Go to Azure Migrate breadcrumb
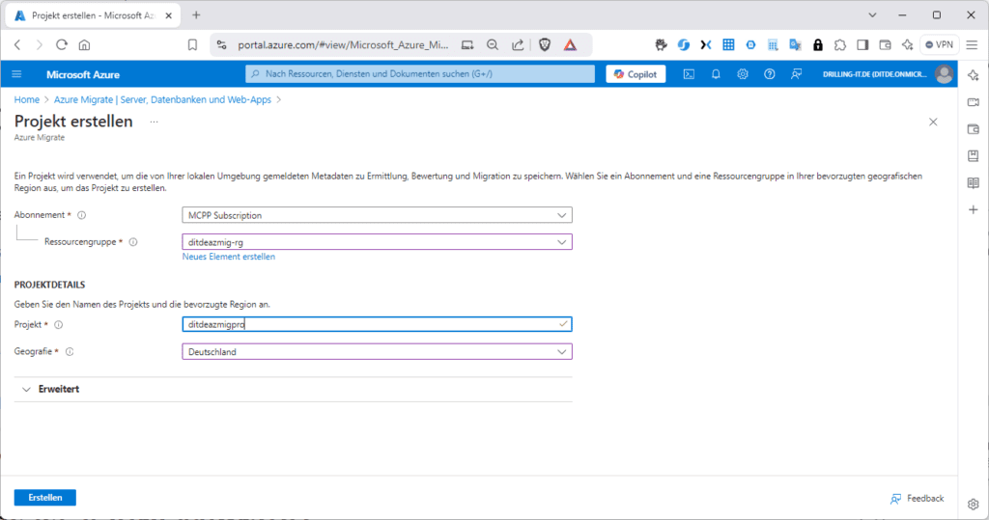Viewport: 989px width, 520px height. coord(162,99)
